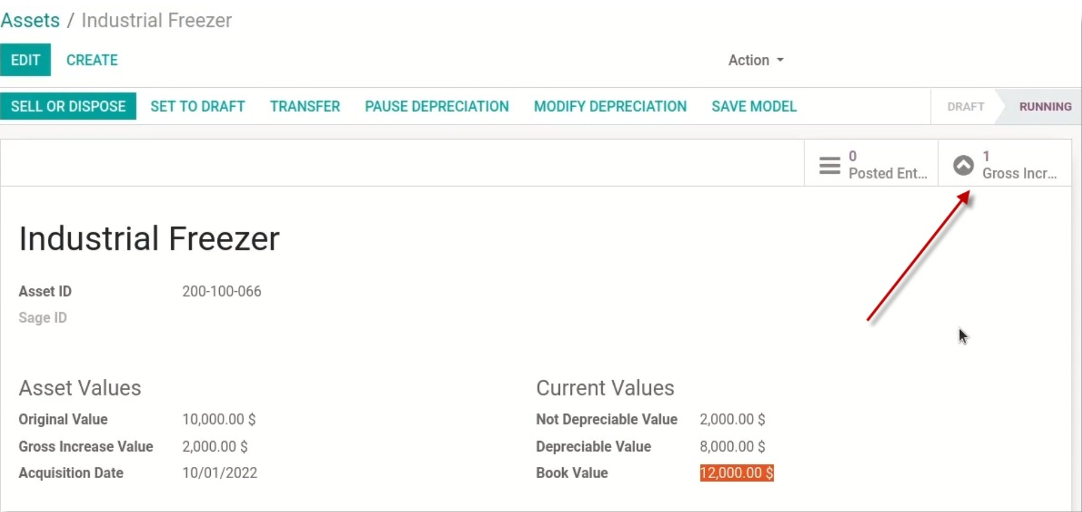
Task: Open the Action dropdown menu
Action: pyautogui.click(x=755, y=60)
